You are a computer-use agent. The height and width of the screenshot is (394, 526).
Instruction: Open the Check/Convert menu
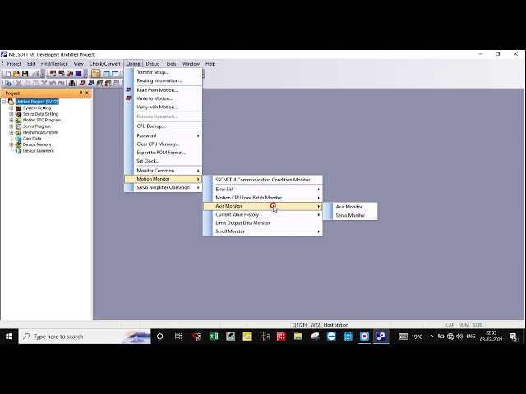[x=104, y=64]
